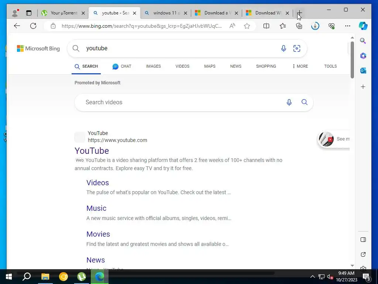Image resolution: width=378 pixels, height=284 pixels.
Task: Search by voice in Bing search box
Action: point(283,48)
